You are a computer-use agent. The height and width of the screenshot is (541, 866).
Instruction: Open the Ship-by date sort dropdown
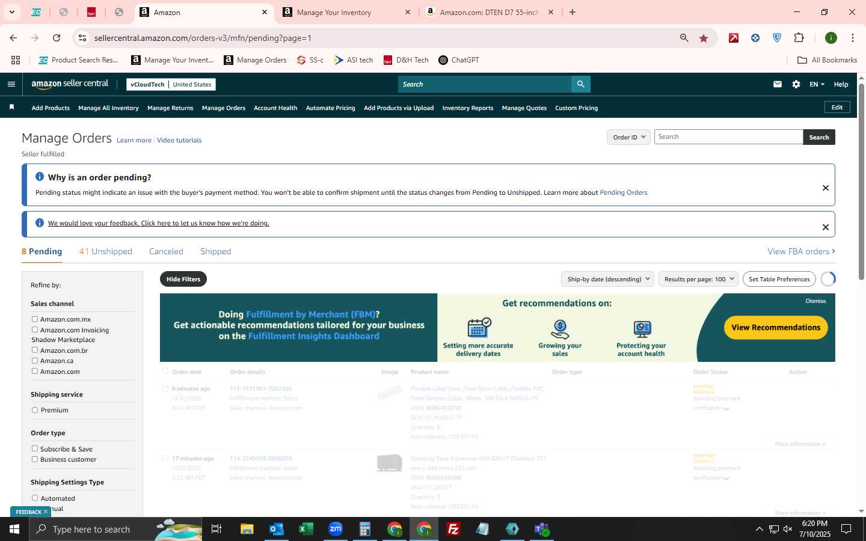pyautogui.click(x=608, y=279)
